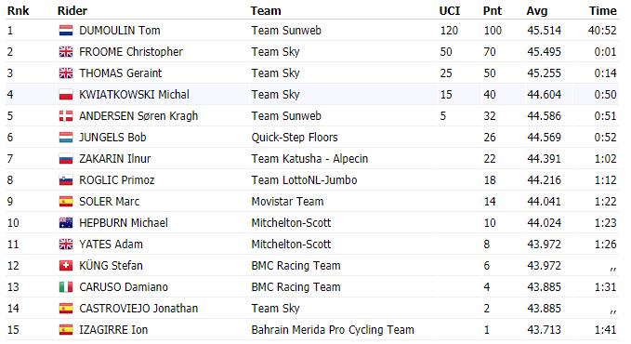Click the Luxembourg flag next to JUNGELS Bob
The width and height of the screenshot is (631, 344).
click(66, 138)
